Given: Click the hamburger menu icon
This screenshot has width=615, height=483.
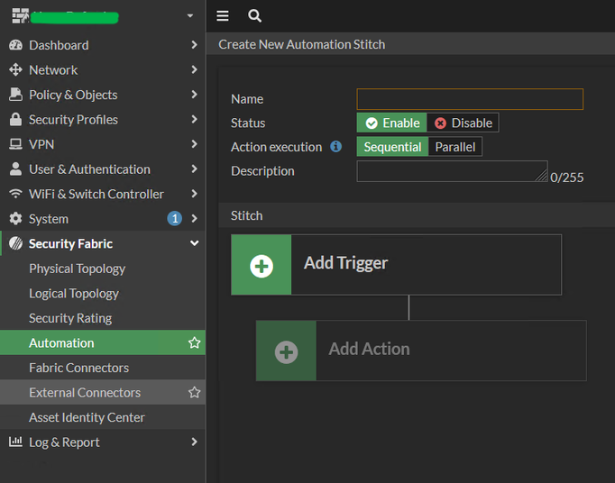Looking at the screenshot, I should pyautogui.click(x=223, y=16).
